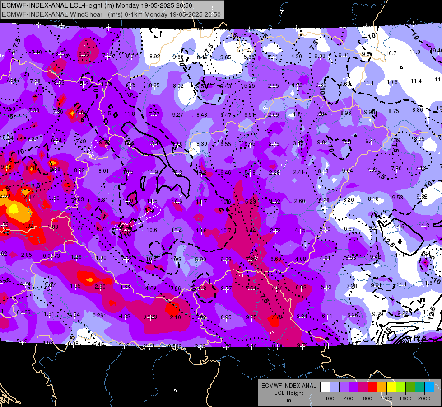Click the wind shear value 1.00

(x=101, y=258)
